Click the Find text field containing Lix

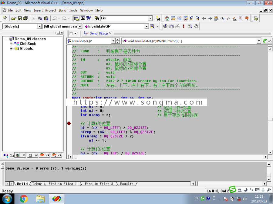point(124,18)
